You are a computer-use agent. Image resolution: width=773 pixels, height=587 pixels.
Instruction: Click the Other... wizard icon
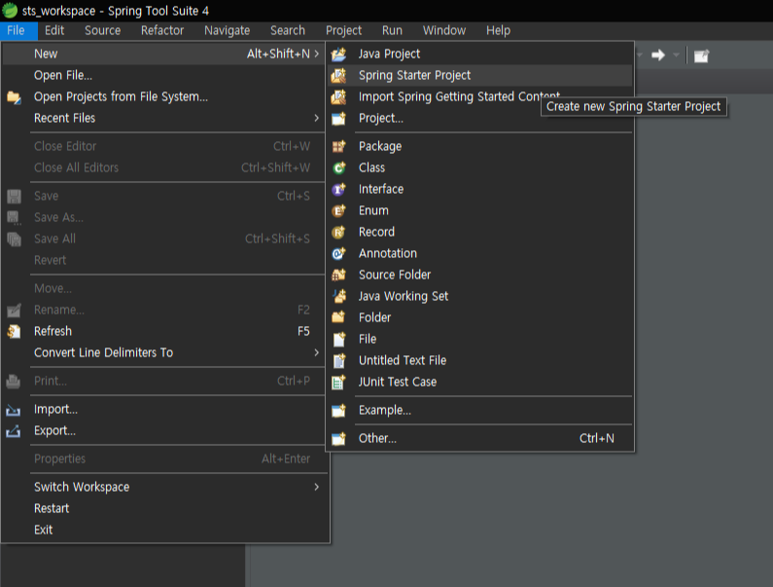click(338, 438)
